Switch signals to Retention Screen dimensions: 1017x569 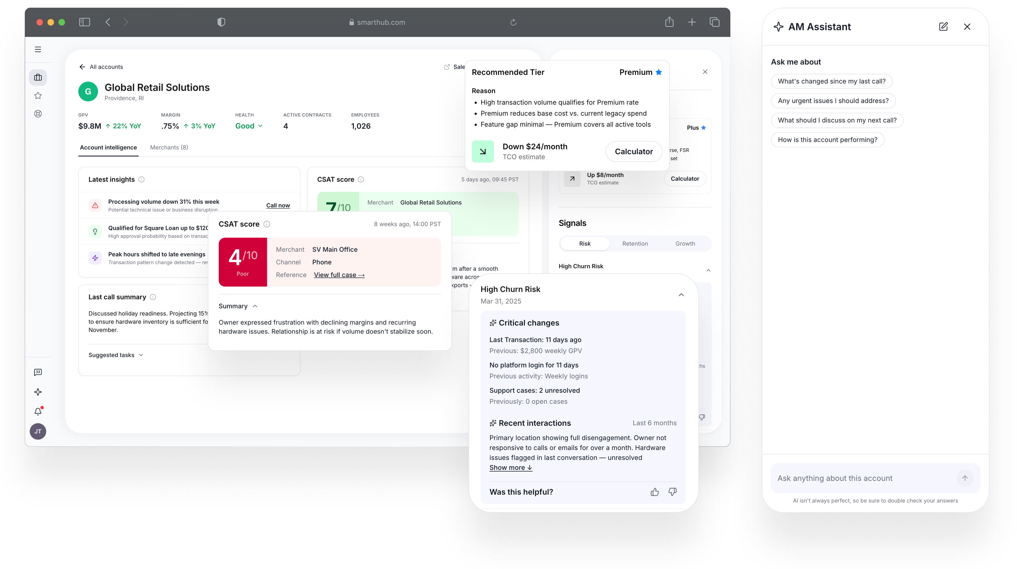pos(635,243)
